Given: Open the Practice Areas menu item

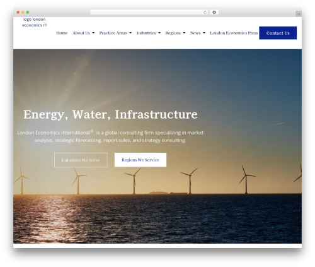Looking at the screenshot, I should pyautogui.click(x=113, y=33).
